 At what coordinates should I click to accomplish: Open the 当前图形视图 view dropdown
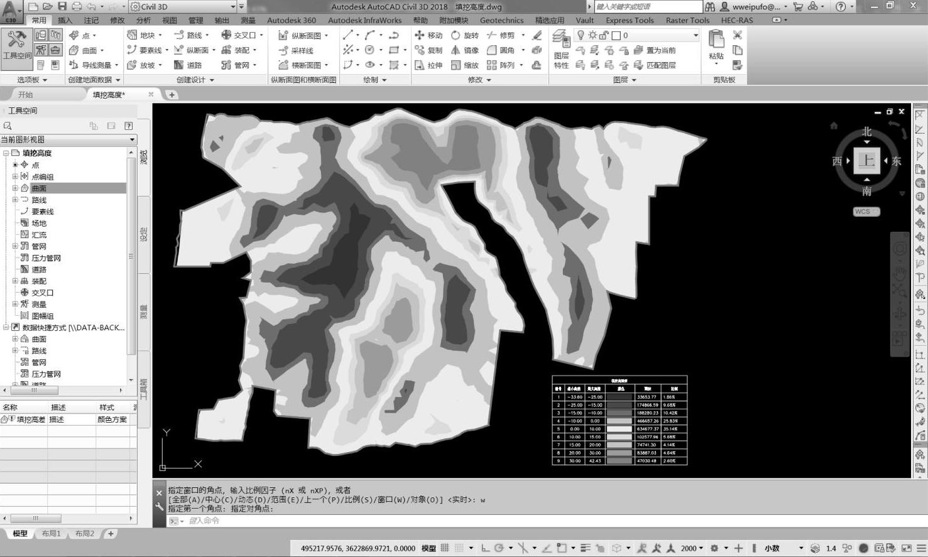coord(68,139)
